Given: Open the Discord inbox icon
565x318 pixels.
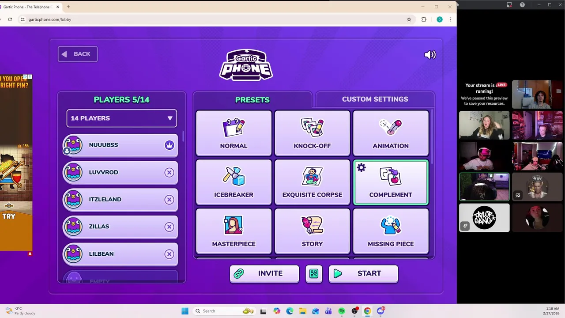Looking at the screenshot, I should (x=509, y=5).
